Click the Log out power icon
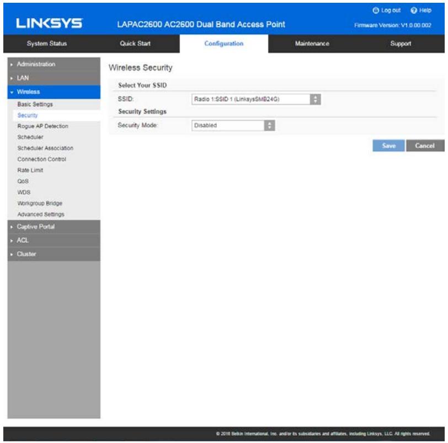 tap(376, 10)
